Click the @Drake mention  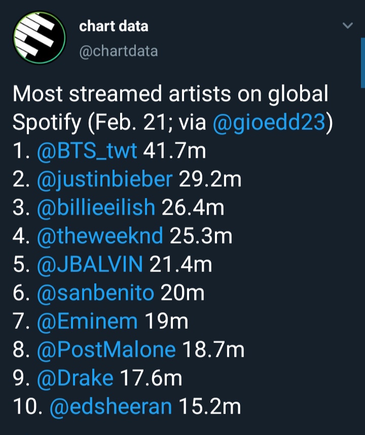(x=75, y=378)
